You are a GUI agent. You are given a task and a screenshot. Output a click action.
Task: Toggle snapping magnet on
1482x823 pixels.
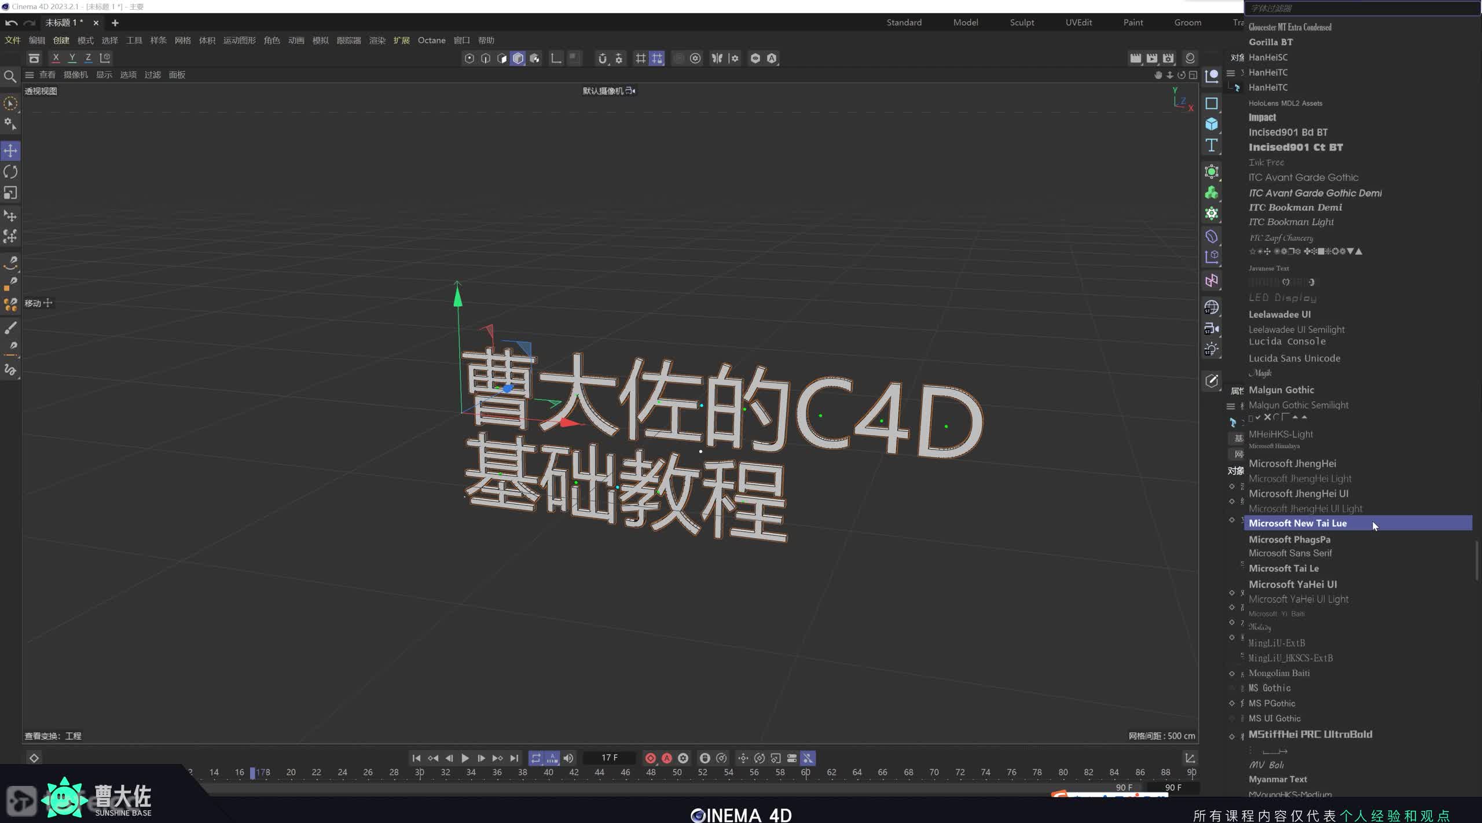click(602, 58)
